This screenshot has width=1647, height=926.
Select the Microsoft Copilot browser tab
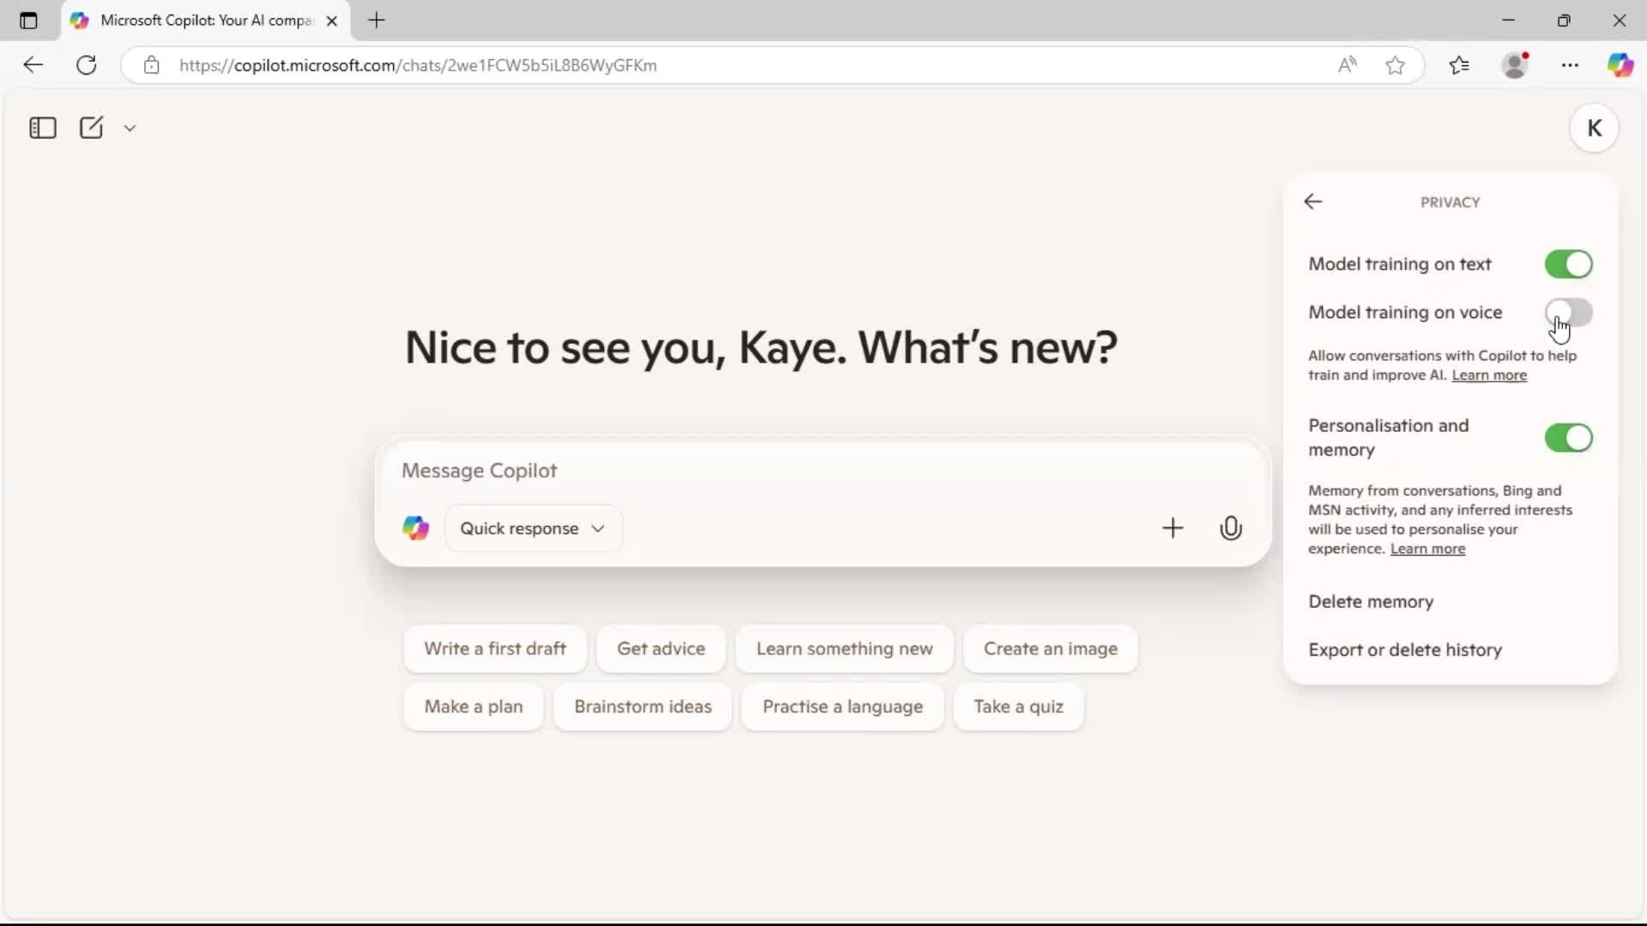pyautogui.click(x=206, y=21)
